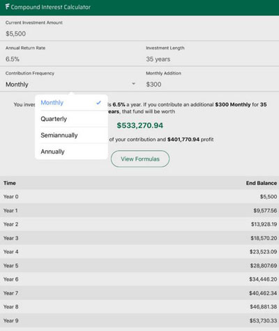Open the View Formulas button
The image size is (279, 331).
140,159
